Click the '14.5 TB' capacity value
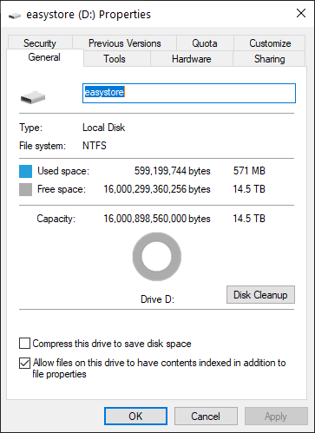315x433 pixels. pyautogui.click(x=249, y=219)
